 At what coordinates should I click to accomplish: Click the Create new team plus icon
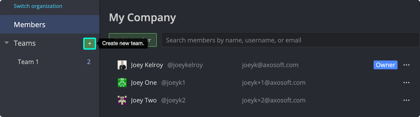[x=90, y=44]
